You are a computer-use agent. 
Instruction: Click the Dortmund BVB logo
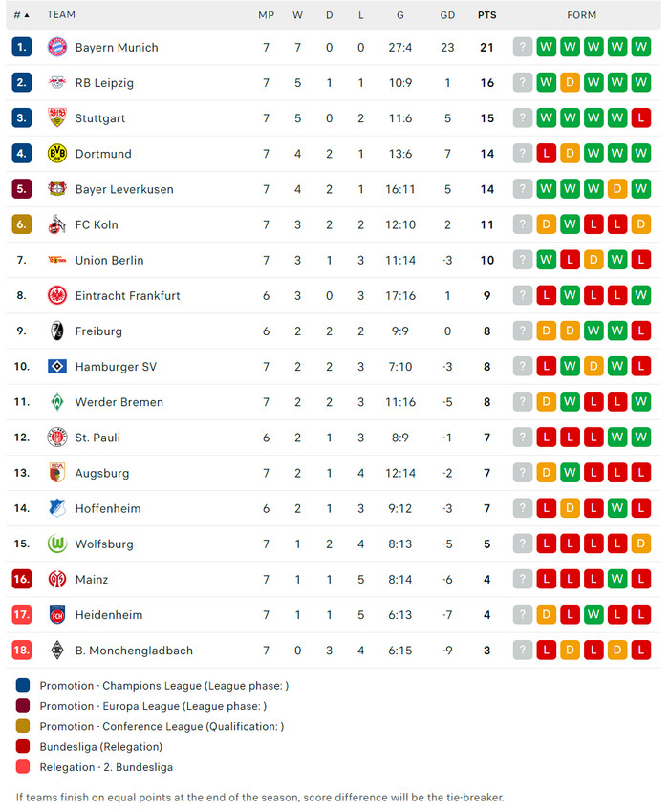56,154
